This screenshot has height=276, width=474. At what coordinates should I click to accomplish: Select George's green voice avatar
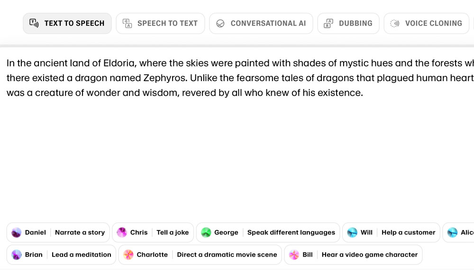[x=206, y=232]
